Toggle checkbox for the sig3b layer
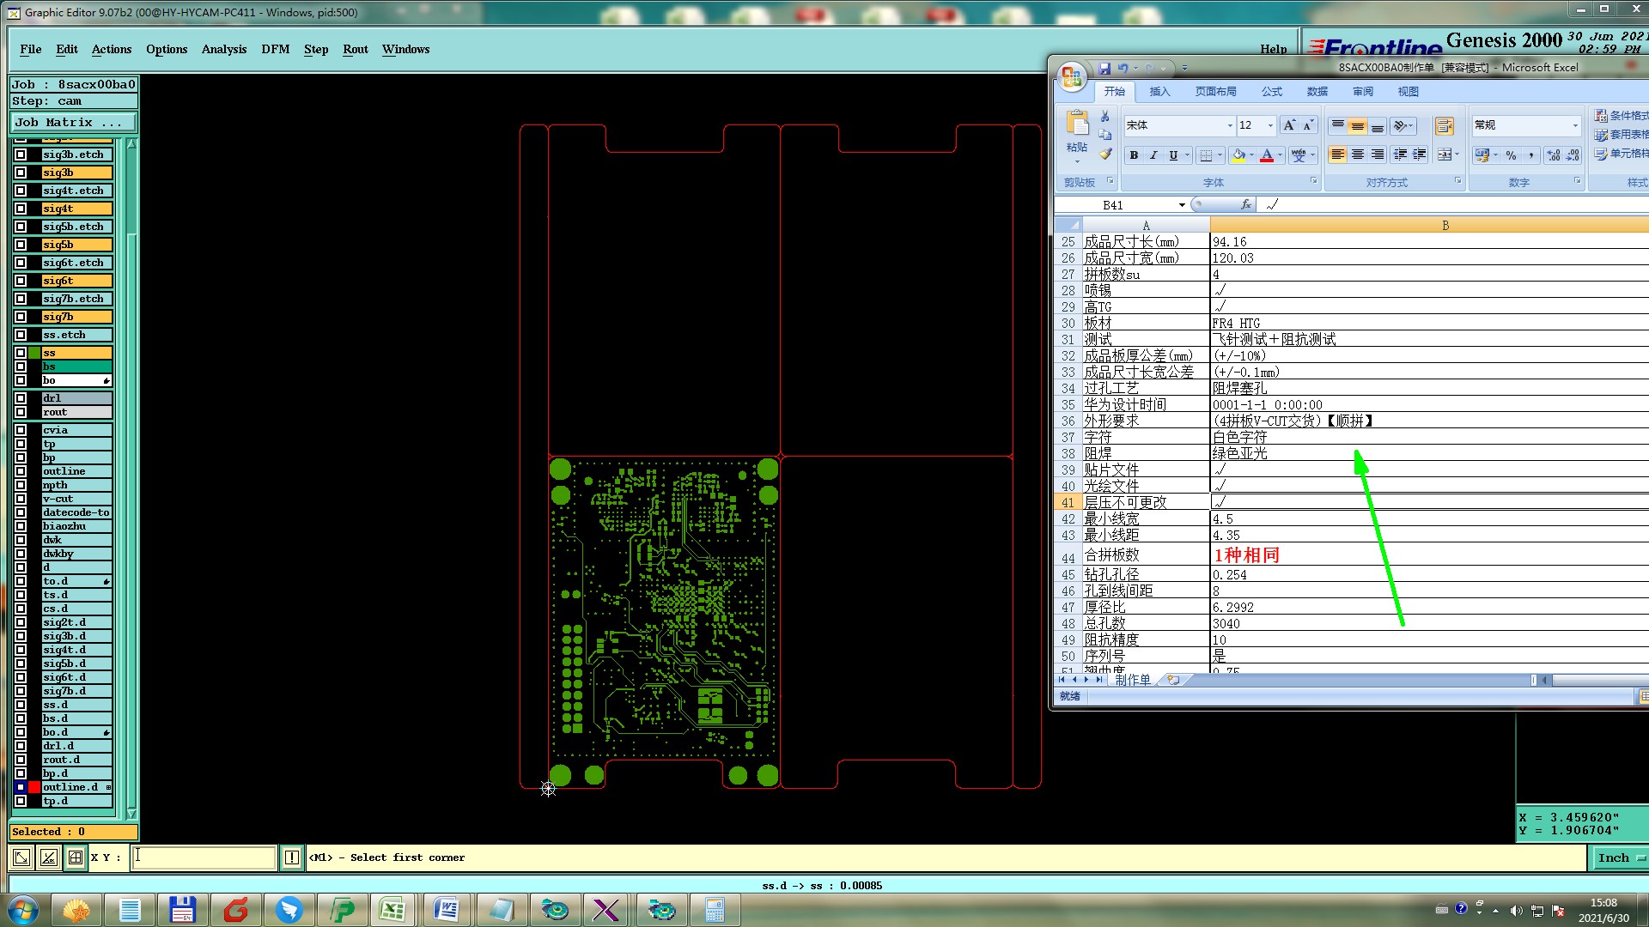 tap(21, 173)
